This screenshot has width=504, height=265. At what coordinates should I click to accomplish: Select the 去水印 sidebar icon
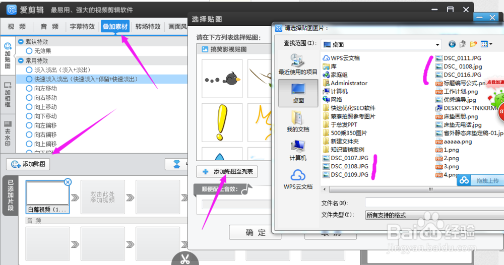(x=8, y=134)
